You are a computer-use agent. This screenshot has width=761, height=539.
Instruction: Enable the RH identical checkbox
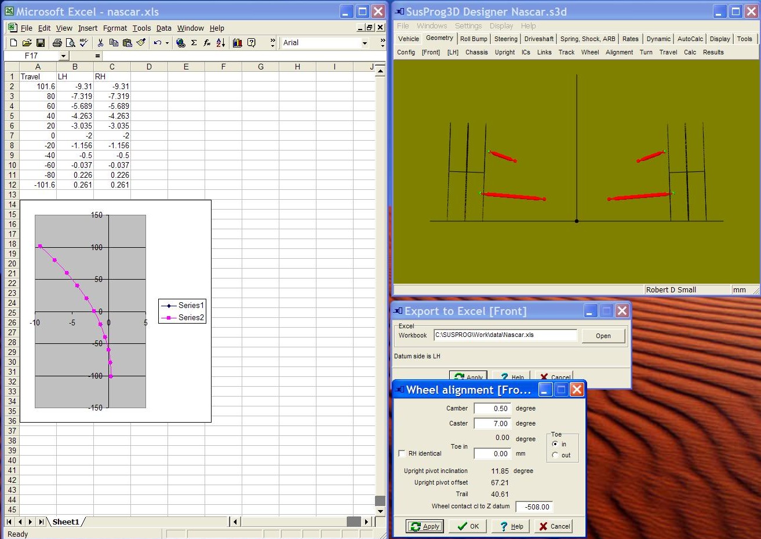pyautogui.click(x=402, y=453)
